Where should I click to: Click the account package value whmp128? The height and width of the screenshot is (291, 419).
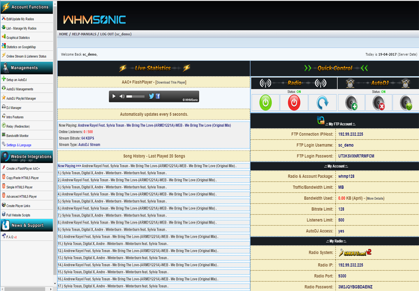click(x=346, y=176)
